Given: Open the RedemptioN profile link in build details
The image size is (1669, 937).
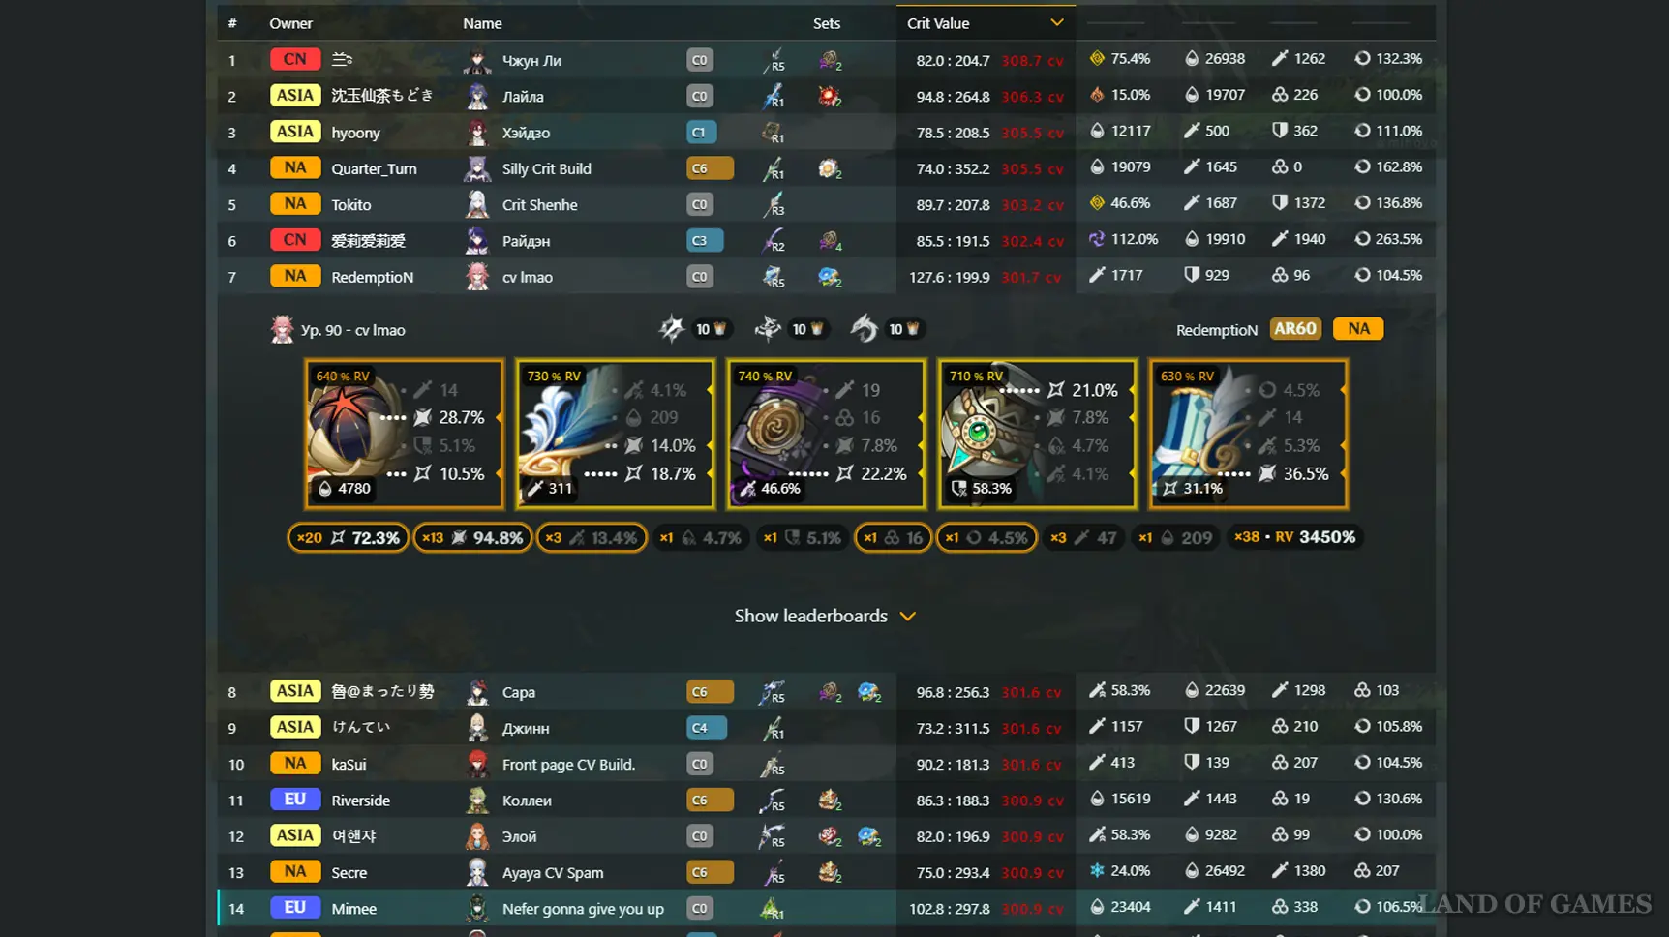Looking at the screenshot, I should tap(1216, 330).
